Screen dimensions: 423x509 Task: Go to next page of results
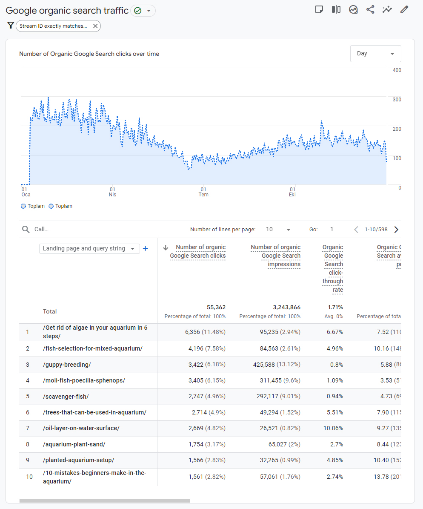[396, 230]
